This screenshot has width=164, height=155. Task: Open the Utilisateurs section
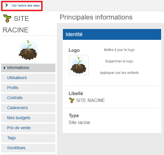pyautogui.click(x=28, y=78)
